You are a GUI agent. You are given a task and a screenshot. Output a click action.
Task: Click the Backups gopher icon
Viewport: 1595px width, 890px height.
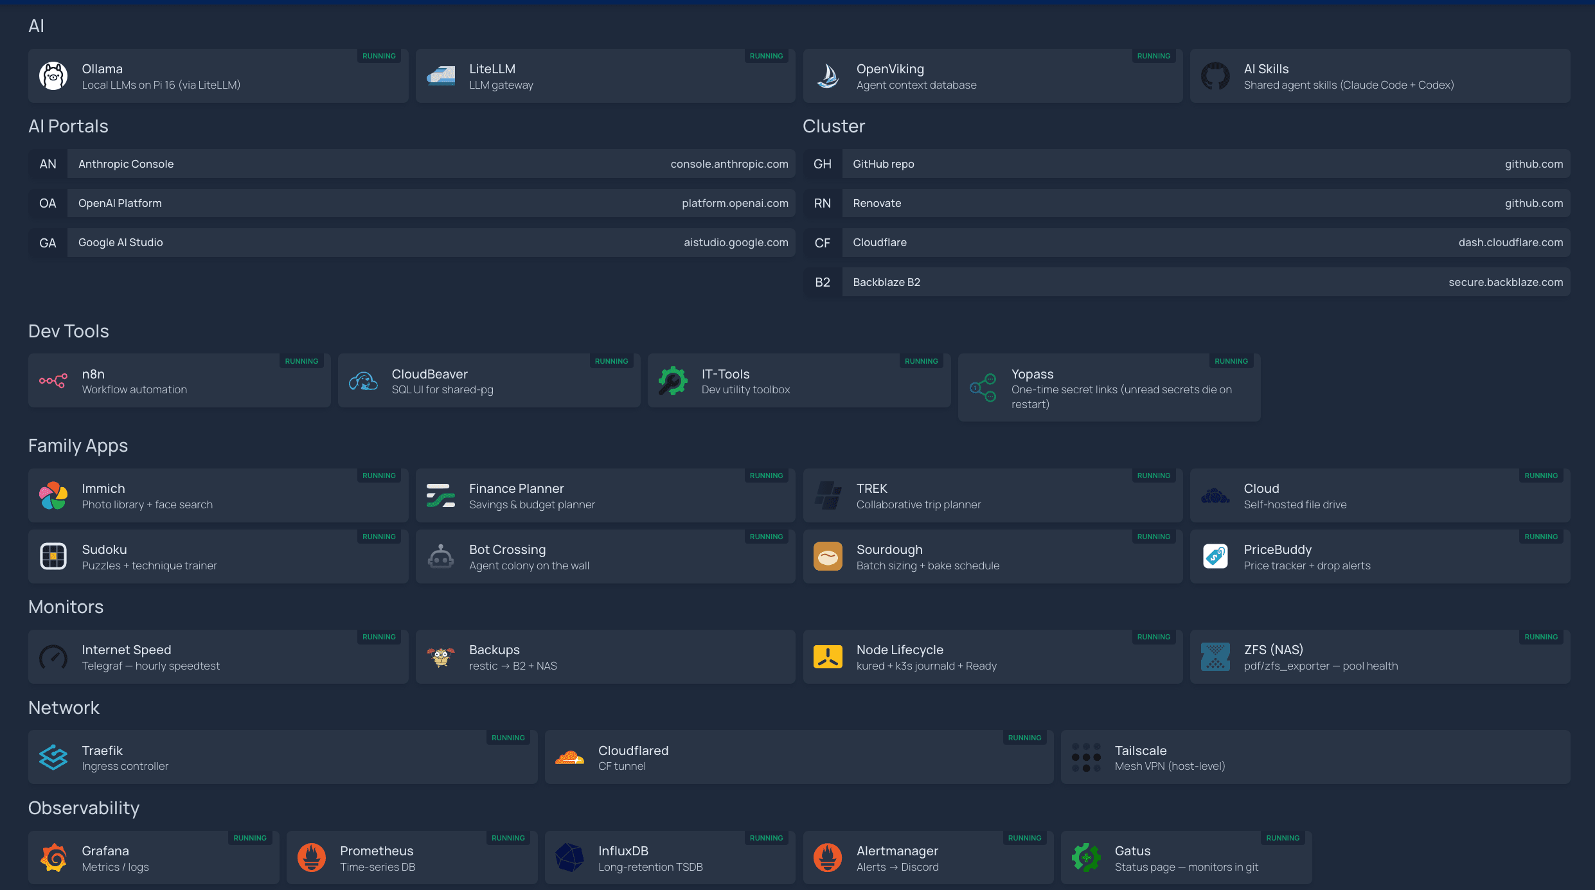pos(441,657)
